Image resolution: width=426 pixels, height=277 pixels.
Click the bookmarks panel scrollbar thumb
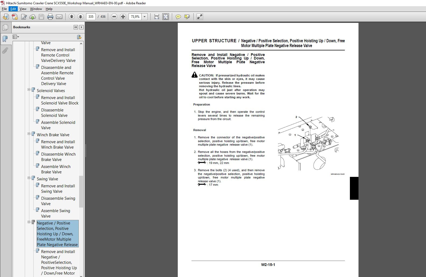(81, 191)
